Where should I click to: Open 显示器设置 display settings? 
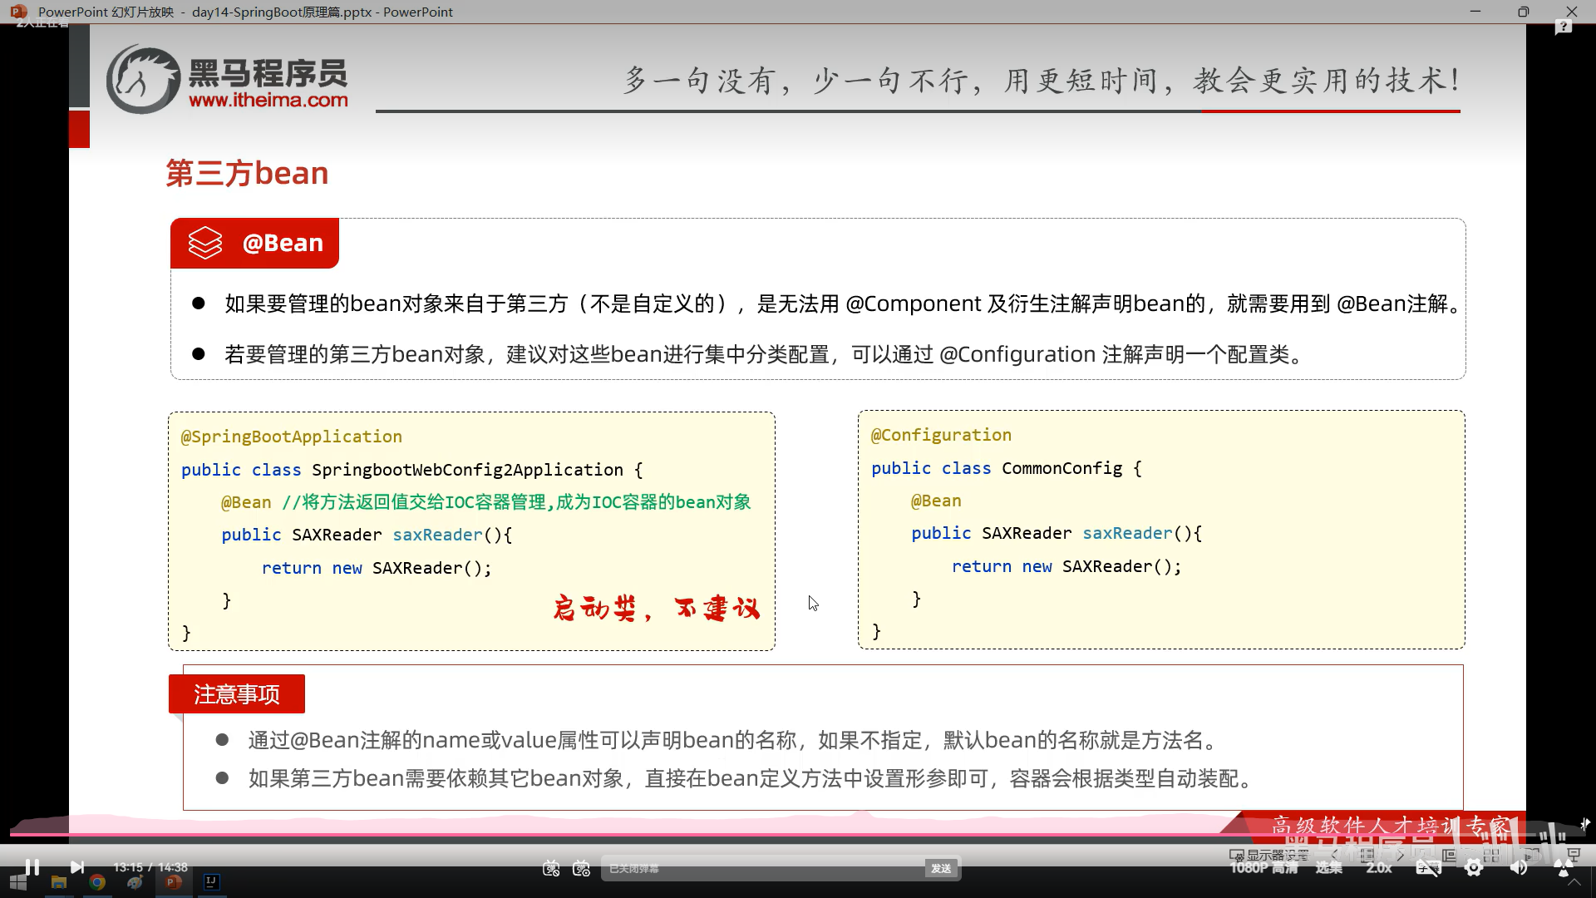click(1269, 855)
